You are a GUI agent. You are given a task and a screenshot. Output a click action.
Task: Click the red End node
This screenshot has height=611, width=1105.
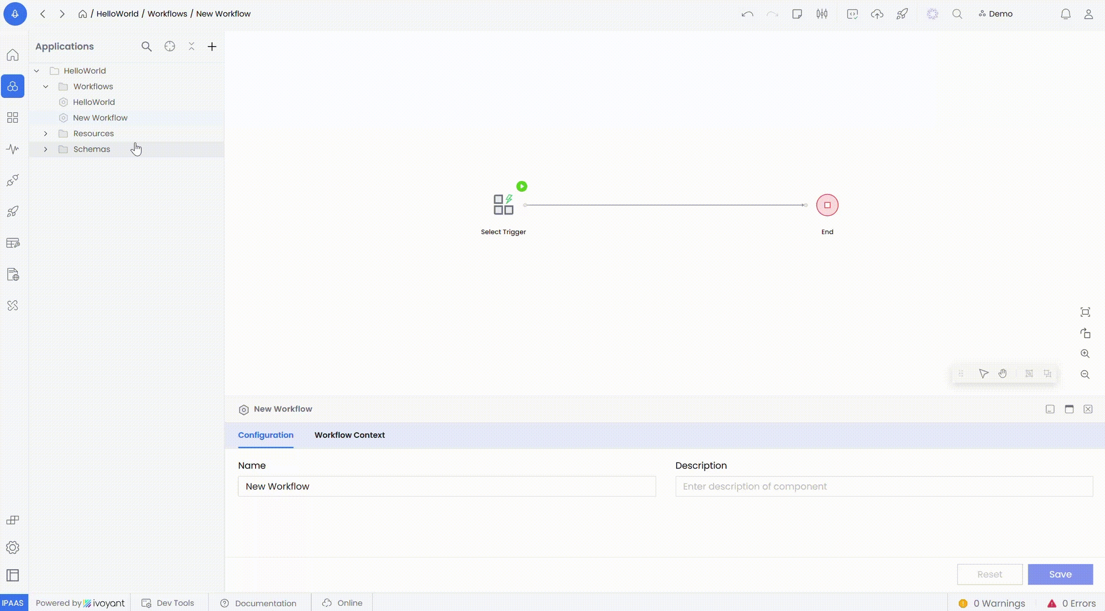827,205
